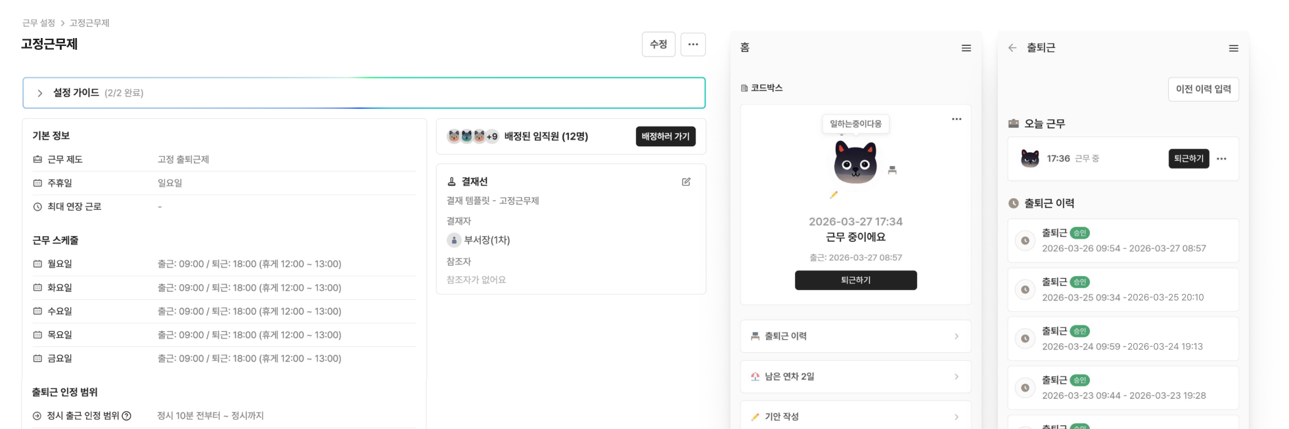Open the 2026-03-24 09:59 attendance record
The width and height of the screenshot is (1289, 429).
[1123, 339]
